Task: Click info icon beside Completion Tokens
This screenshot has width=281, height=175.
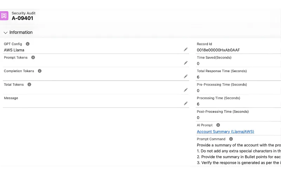Action: pyautogui.click(x=40, y=71)
